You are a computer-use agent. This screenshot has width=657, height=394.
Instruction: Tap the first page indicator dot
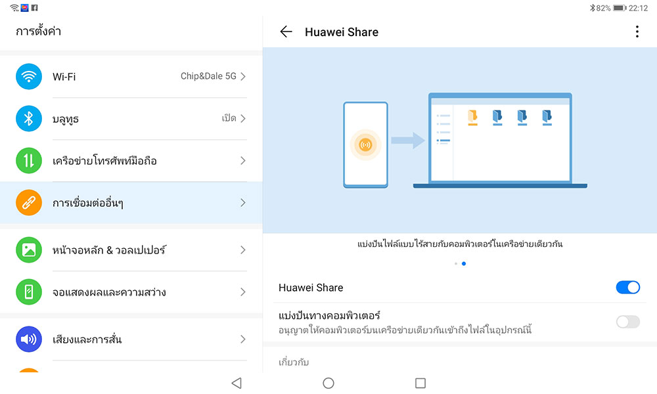click(x=456, y=263)
